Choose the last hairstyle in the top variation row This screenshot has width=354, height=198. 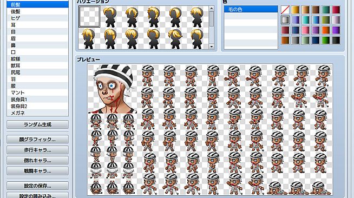(197, 17)
